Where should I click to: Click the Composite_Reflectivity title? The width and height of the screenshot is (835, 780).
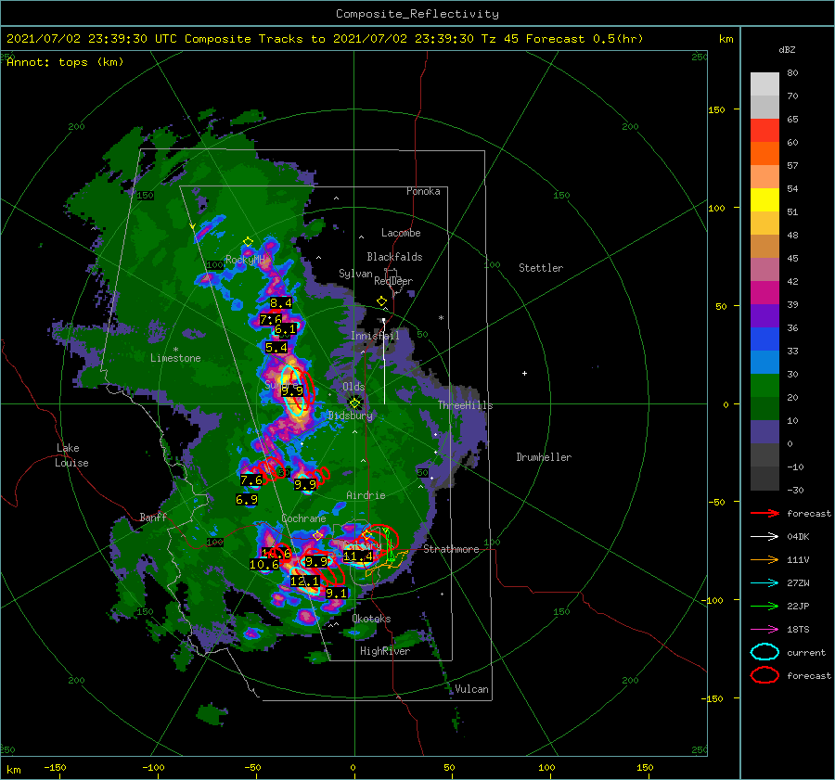[417, 14]
